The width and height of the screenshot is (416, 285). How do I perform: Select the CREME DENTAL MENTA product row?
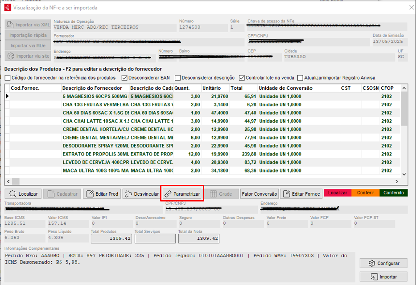click(96, 137)
